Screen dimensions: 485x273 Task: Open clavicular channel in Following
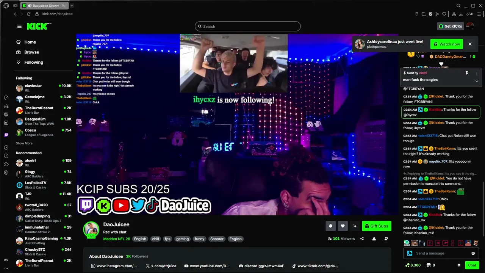click(44, 88)
